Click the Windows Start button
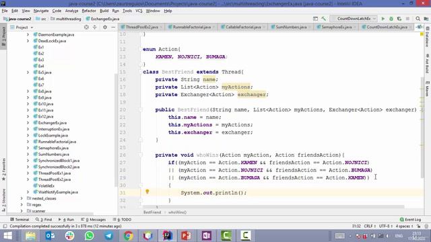This screenshot has height=242, width=431. [x=7, y=236]
